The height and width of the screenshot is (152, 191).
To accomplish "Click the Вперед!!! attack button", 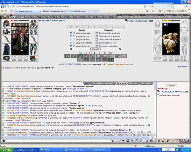I will tap(95, 49).
